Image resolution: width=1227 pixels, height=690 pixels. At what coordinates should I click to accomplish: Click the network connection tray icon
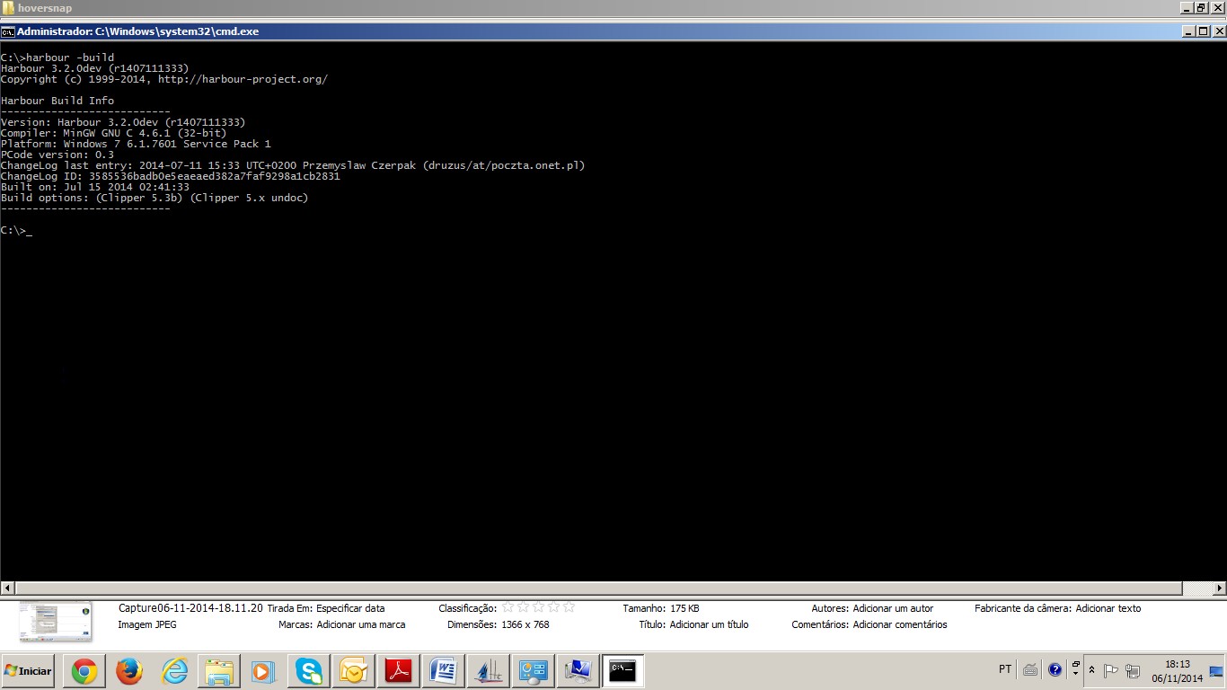tap(1133, 670)
